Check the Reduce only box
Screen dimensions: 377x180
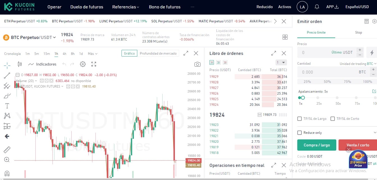(x=300, y=133)
